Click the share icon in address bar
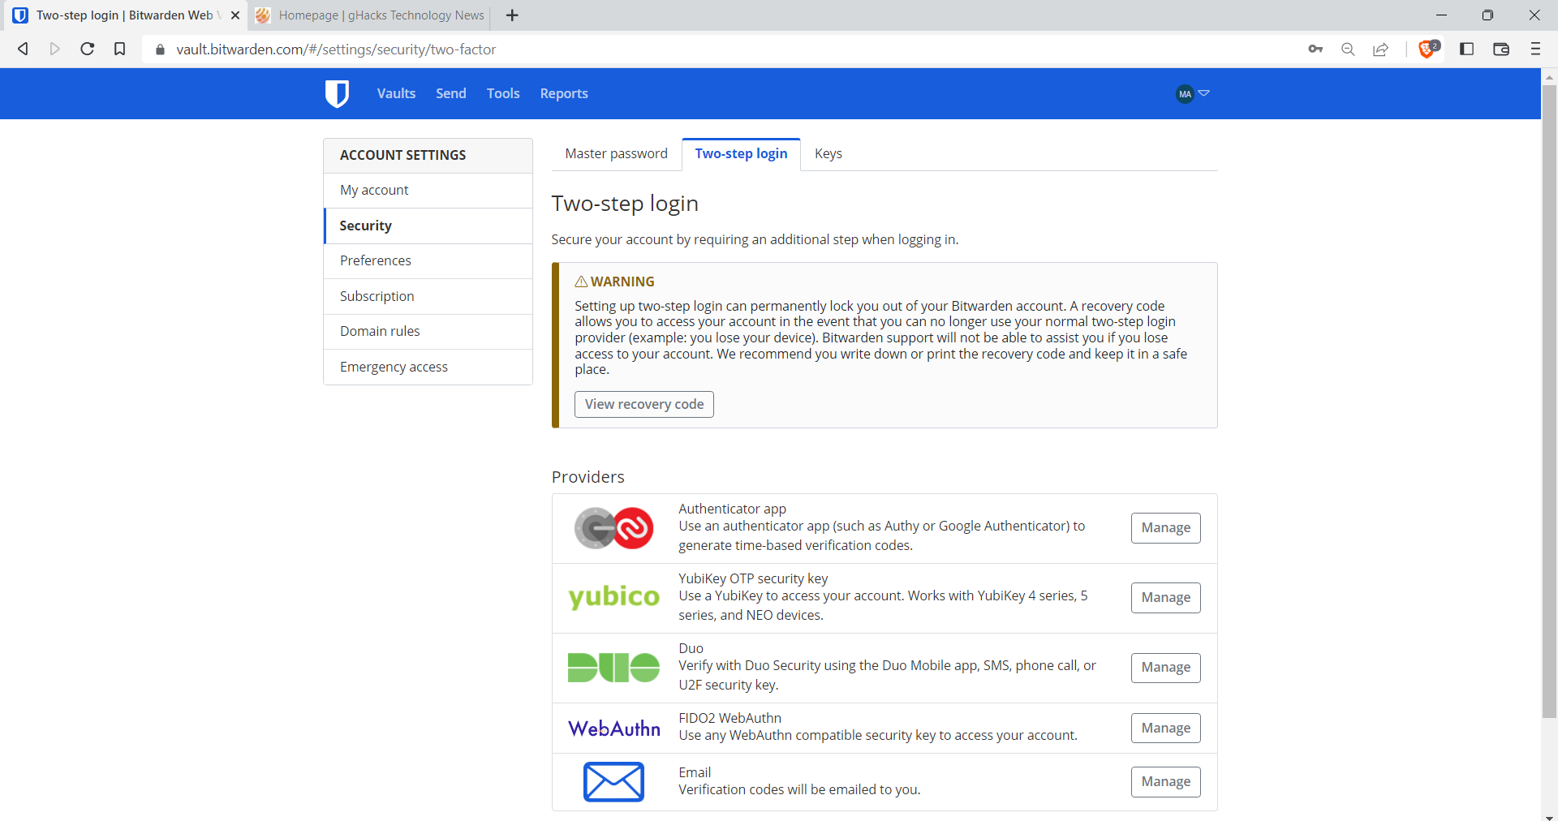Image resolution: width=1558 pixels, height=821 pixels. (x=1380, y=49)
